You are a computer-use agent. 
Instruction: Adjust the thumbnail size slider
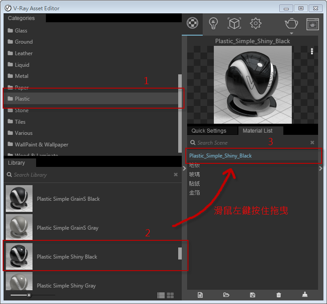pyautogui.click(x=29, y=295)
